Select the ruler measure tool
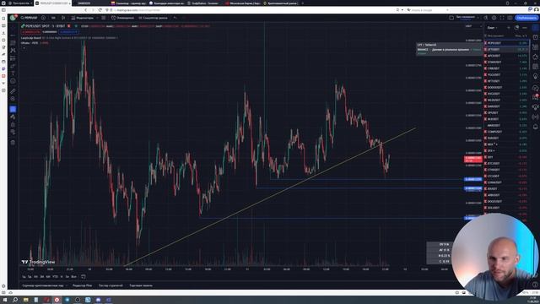This screenshot has height=304, width=540. (13, 91)
